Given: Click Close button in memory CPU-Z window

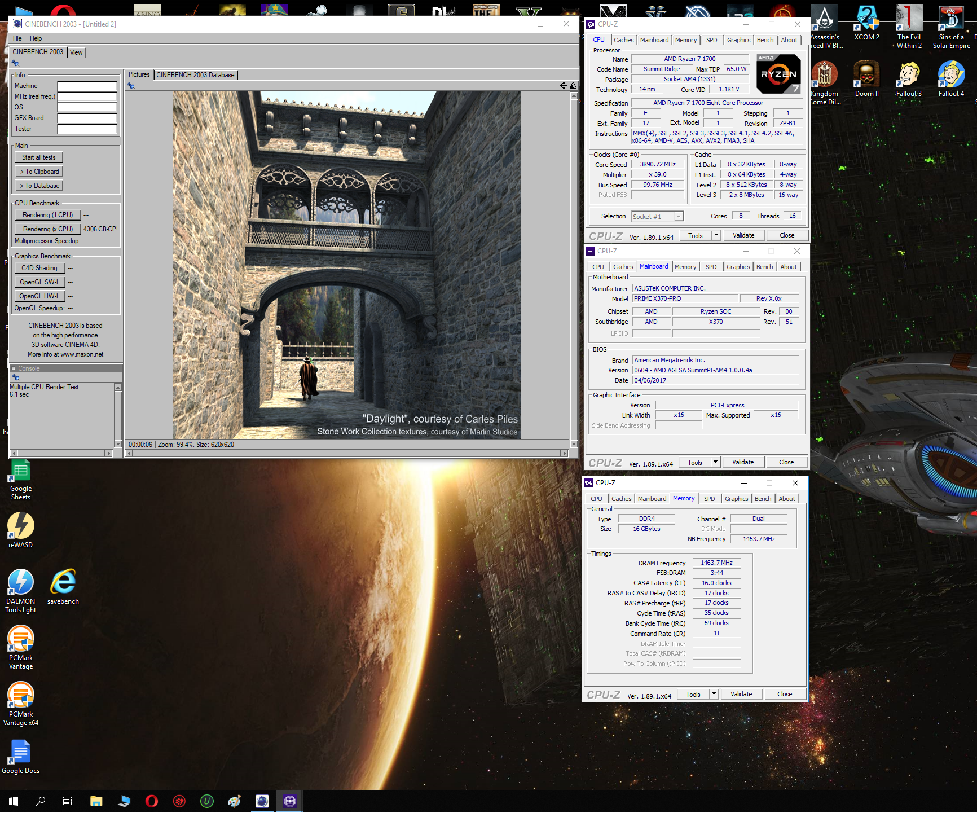Looking at the screenshot, I should (785, 694).
